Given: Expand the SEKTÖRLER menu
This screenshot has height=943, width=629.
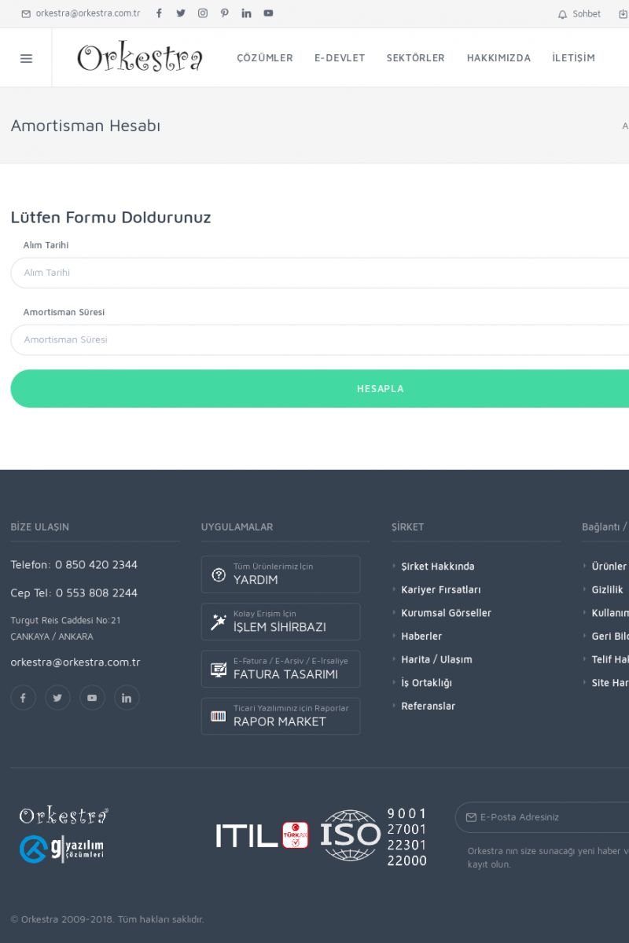Looking at the screenshot, I should coord(415,58).
